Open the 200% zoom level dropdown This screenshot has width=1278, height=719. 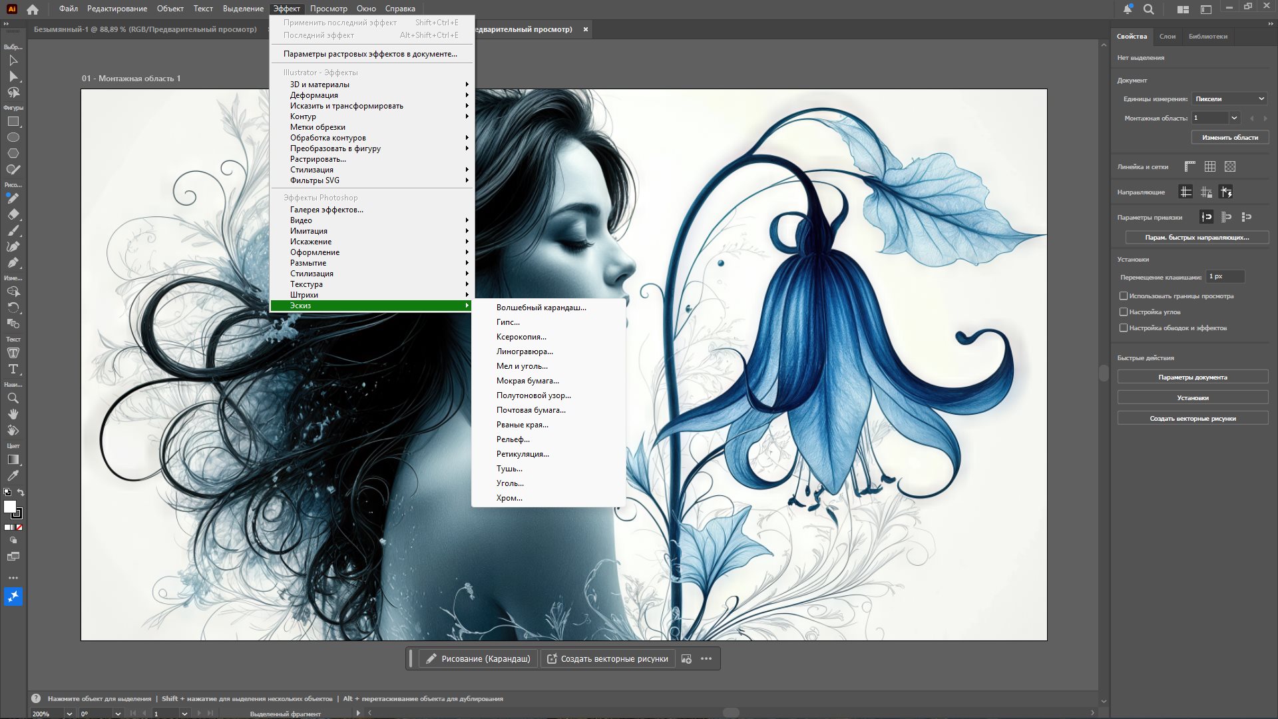point(69,714)
